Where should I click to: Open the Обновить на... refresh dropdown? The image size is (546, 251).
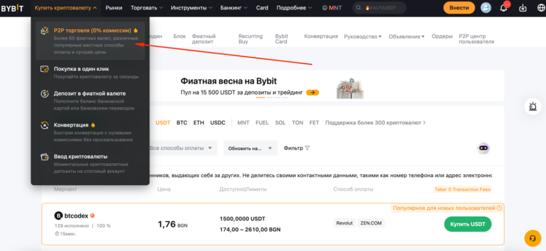250,148
